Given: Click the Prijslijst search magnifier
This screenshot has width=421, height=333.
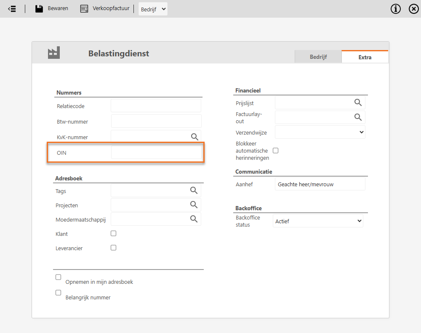Looking at the screenshot, I should point(358,103).
